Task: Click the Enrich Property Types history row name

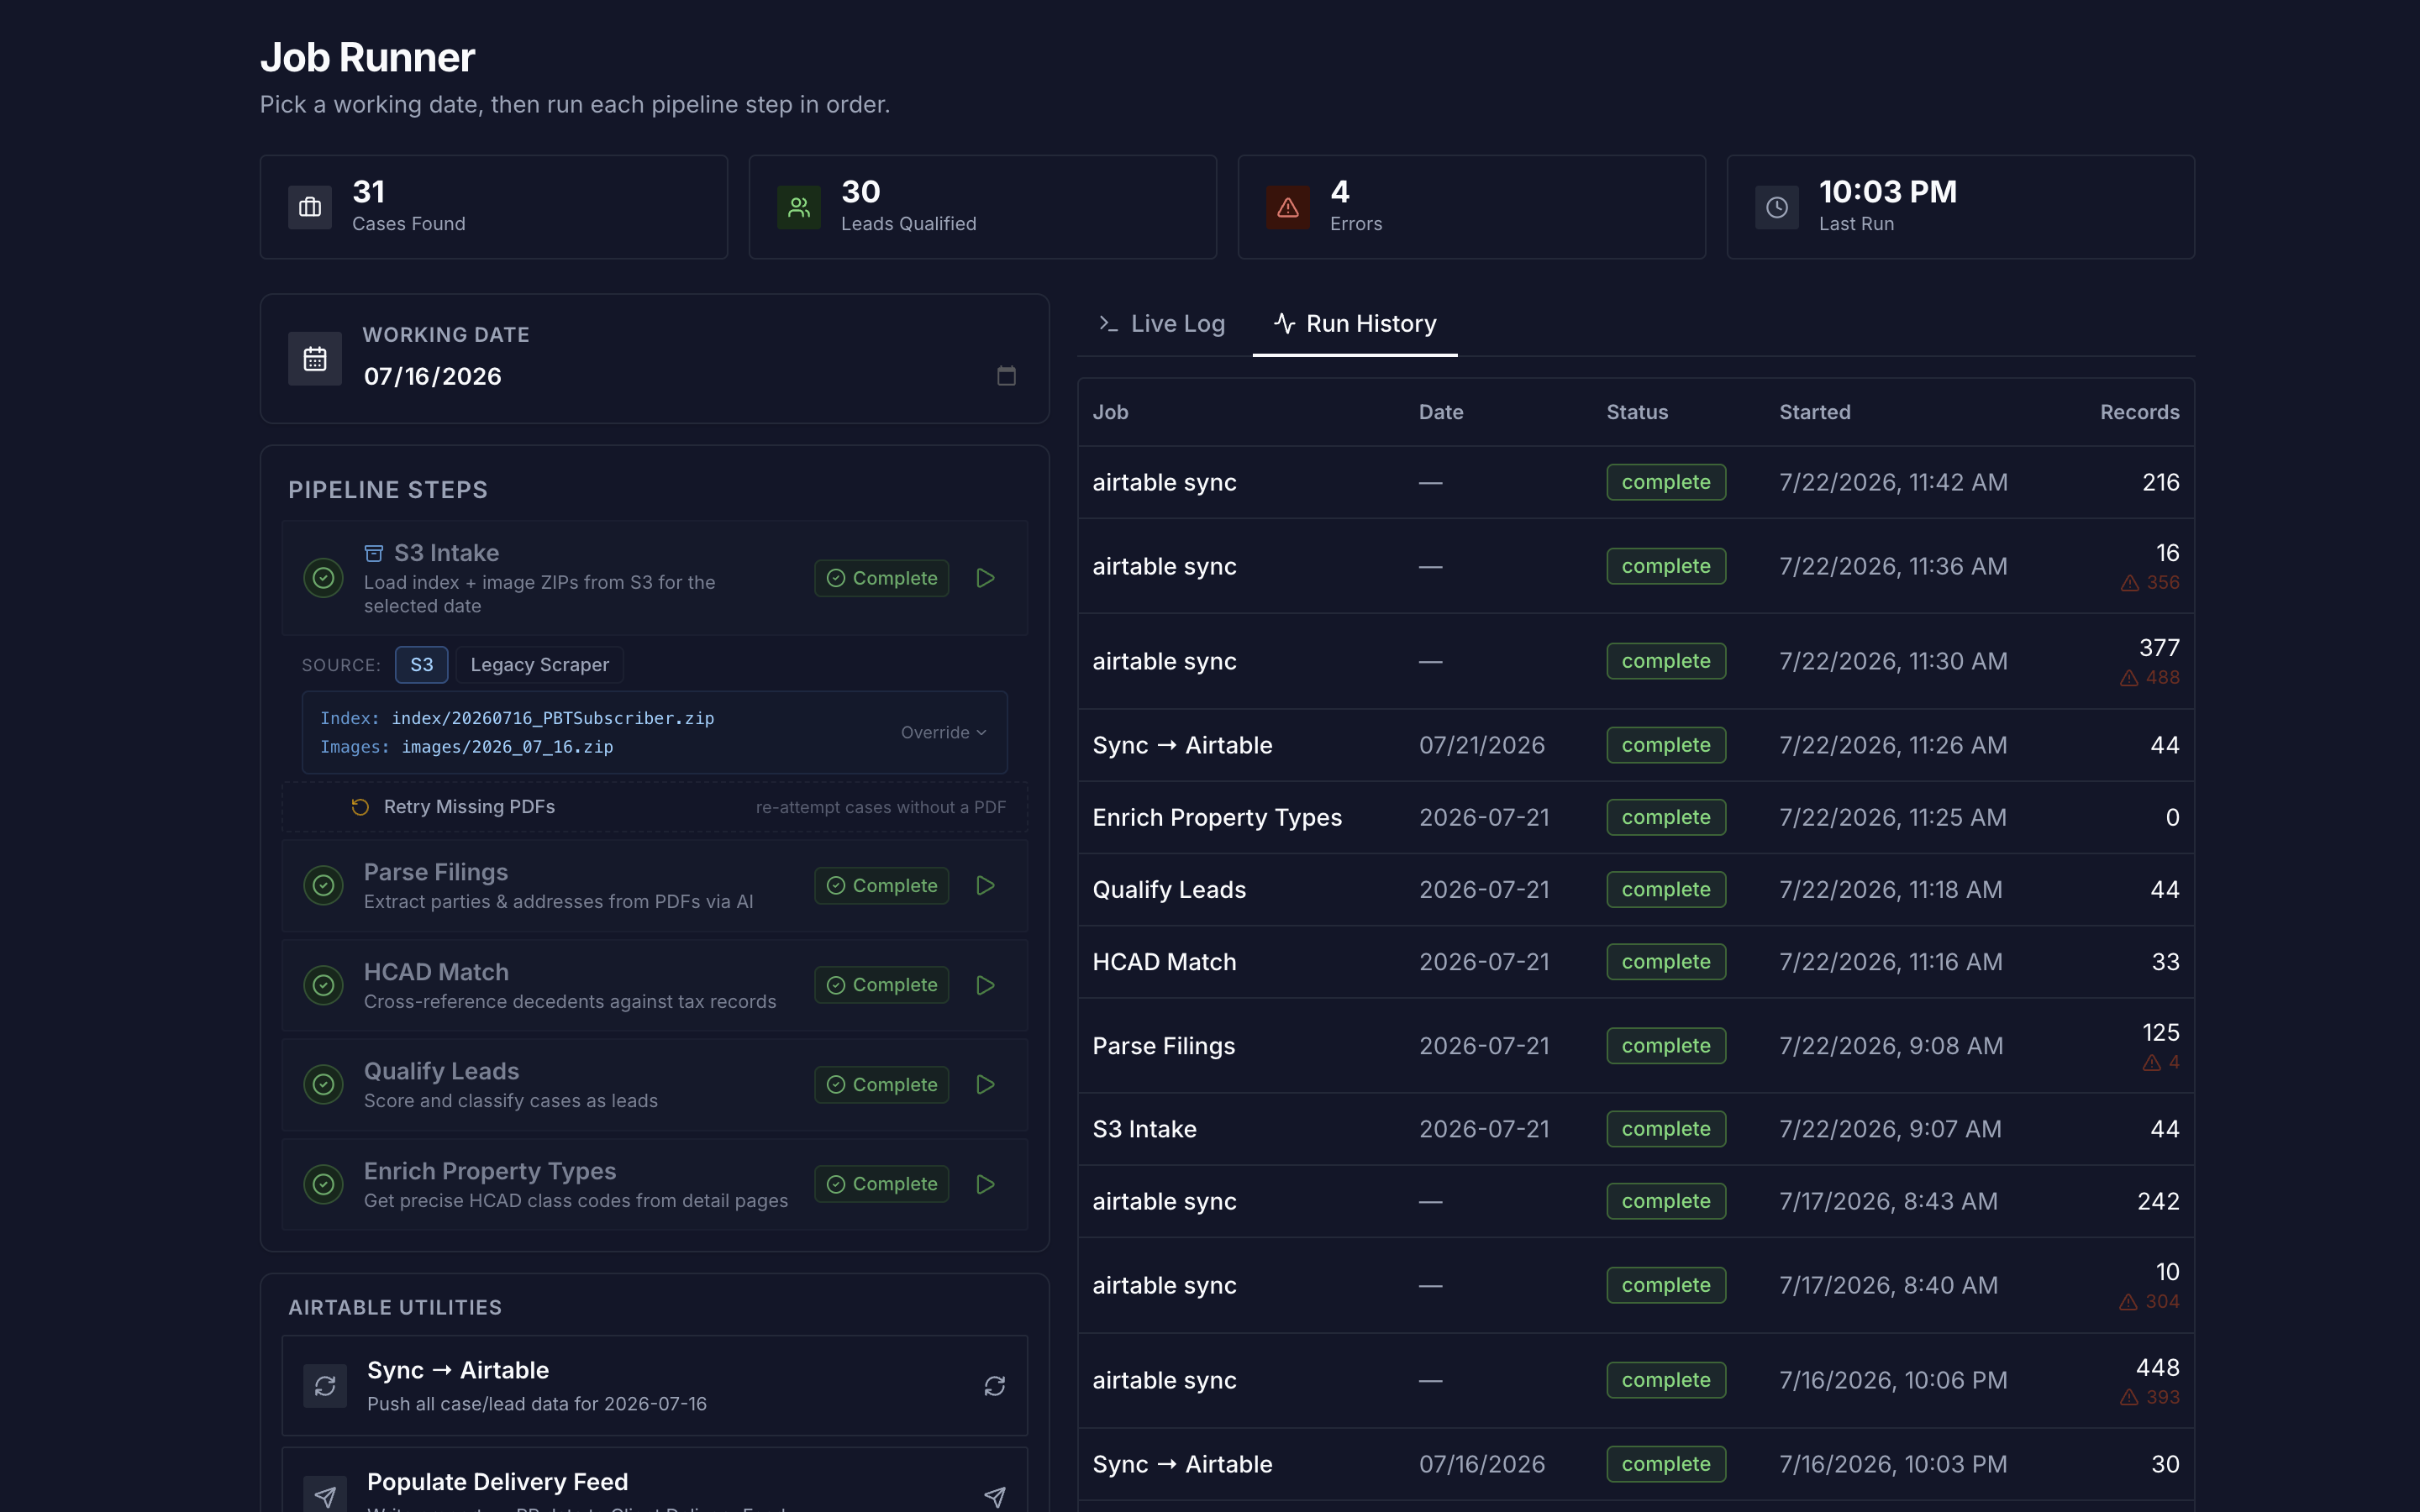Action: click(x=1217, y=818)
